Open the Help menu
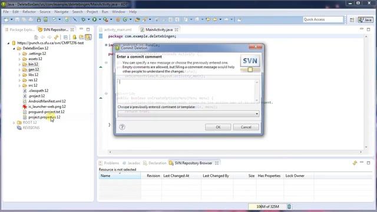 pyautogui.click(x=133, y=12)
